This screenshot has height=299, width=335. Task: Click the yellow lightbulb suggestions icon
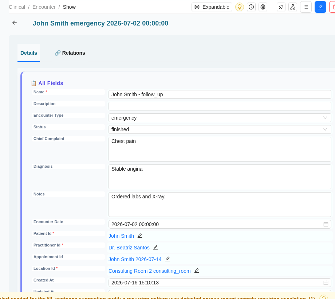click(240, 7)
